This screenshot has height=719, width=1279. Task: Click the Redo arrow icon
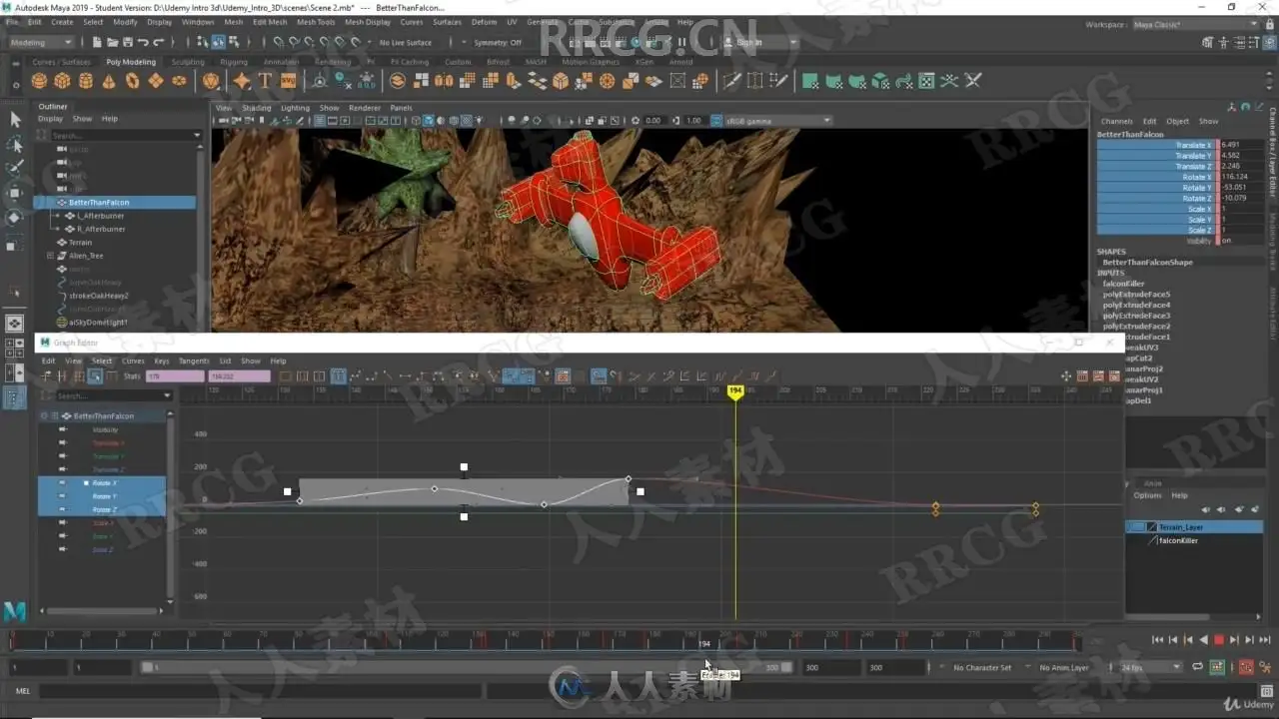coord(159,42)
